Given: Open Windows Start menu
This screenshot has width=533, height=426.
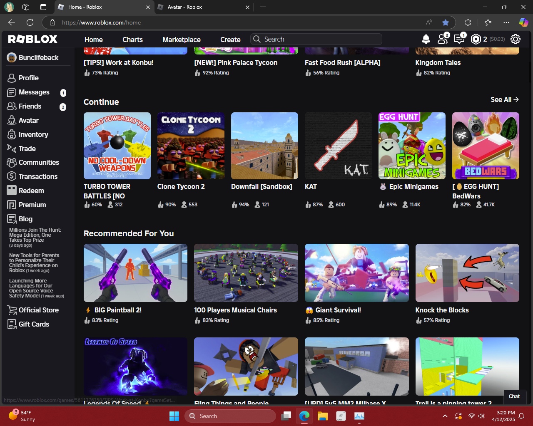Looking at the screenshot, I should 174,416.
